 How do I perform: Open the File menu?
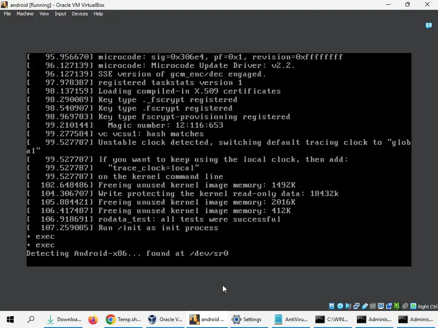tap(7, 14)
